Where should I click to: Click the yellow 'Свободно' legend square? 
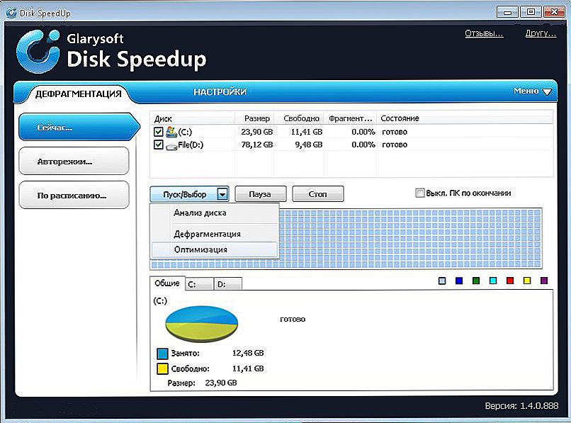click(x=162, y=368)
